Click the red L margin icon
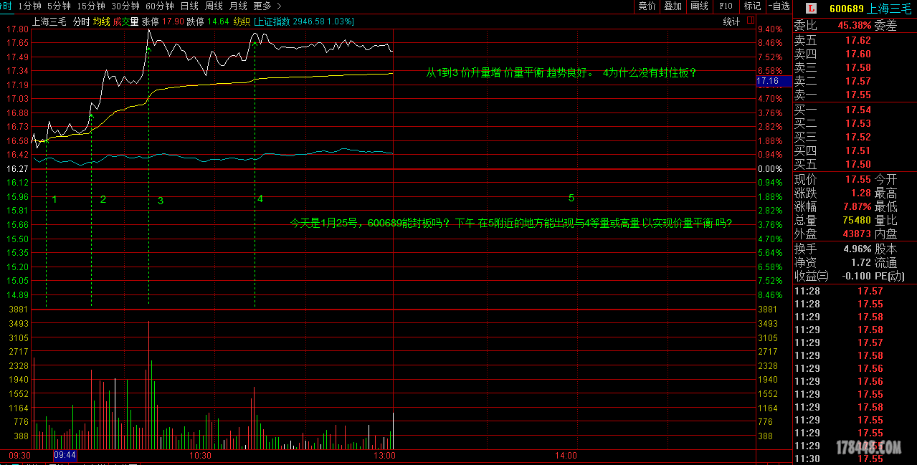This screenshot has width=917, height=465. point(811,9)
